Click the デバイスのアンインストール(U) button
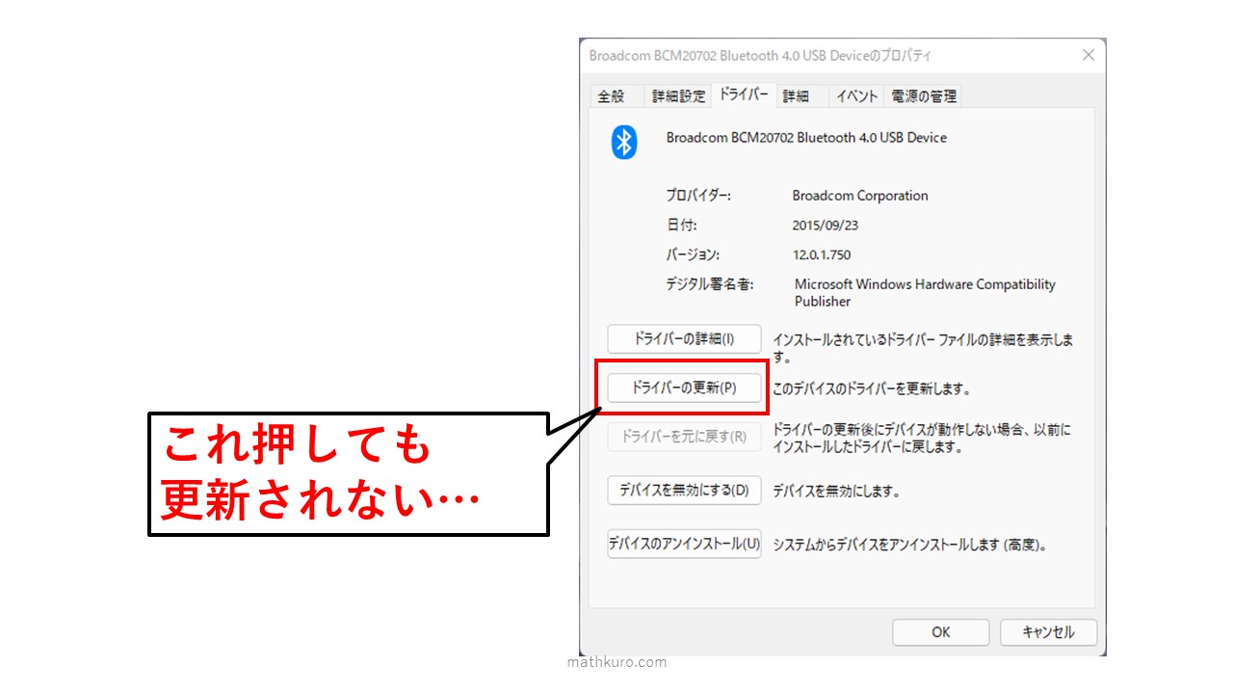1233x694 pixels. (x=684, y=544)
